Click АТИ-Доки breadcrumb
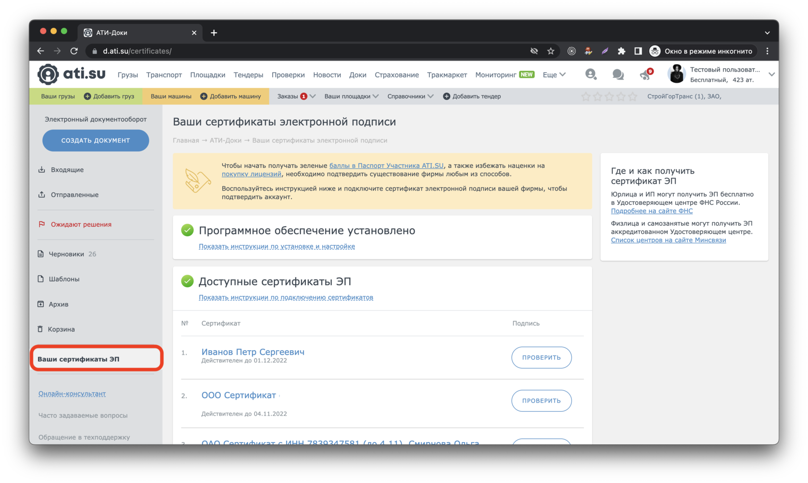This screenshot has width=808, height=483. tap(226, 140)
